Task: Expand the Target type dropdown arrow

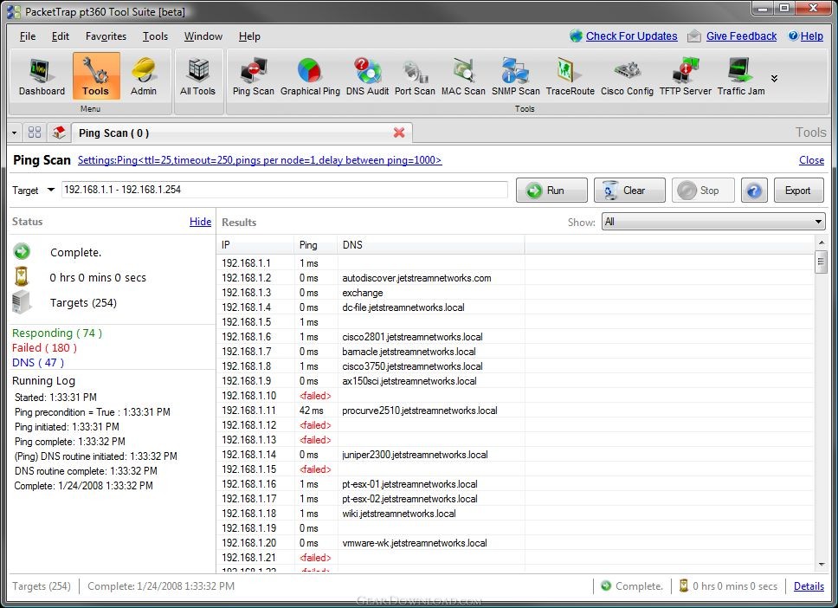Action: (51, 190)
